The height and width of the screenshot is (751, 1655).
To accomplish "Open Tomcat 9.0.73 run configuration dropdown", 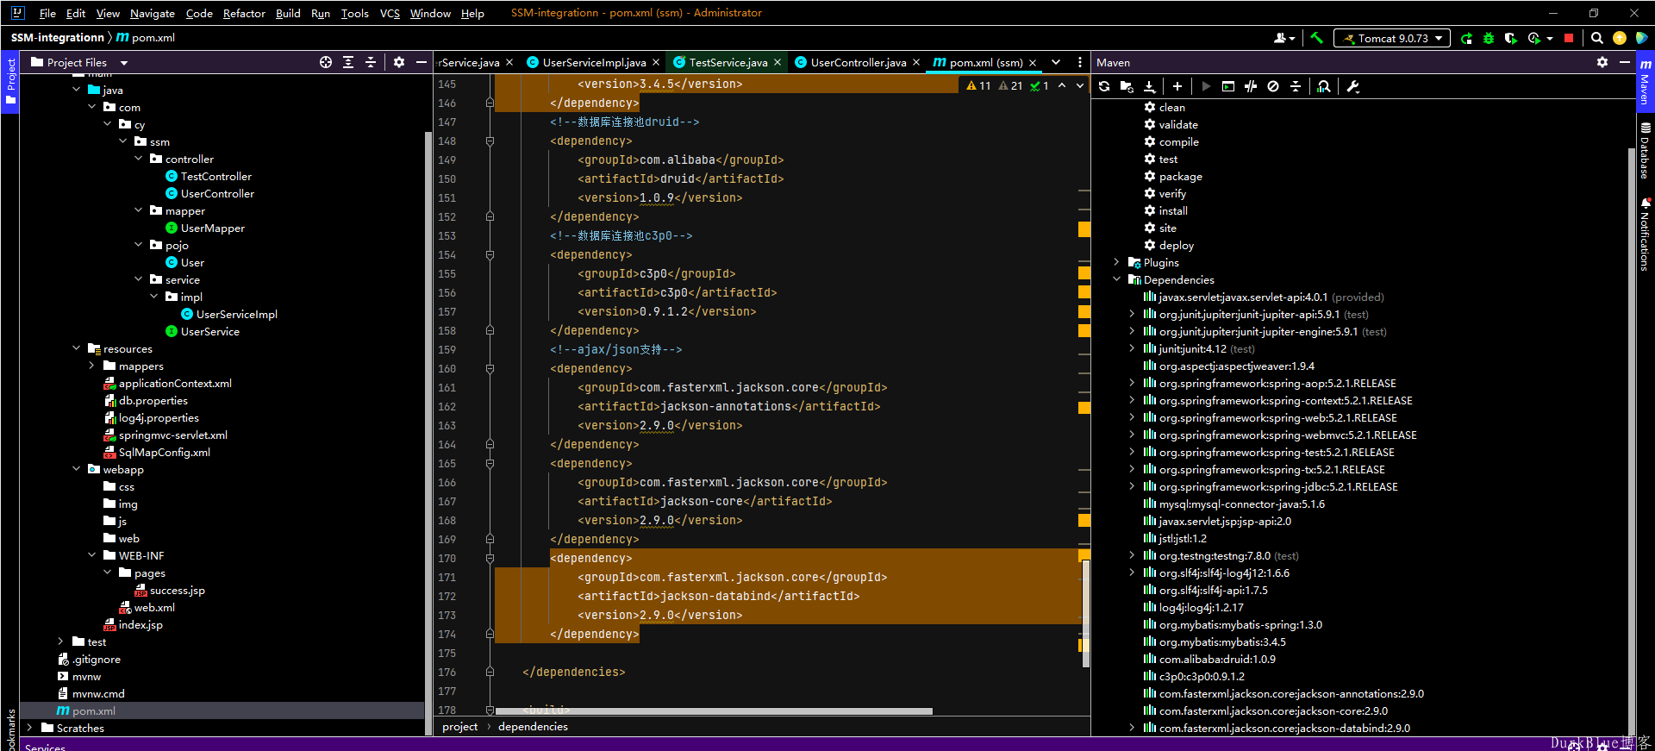I will pyautogui.click(x=1391, y=38).
